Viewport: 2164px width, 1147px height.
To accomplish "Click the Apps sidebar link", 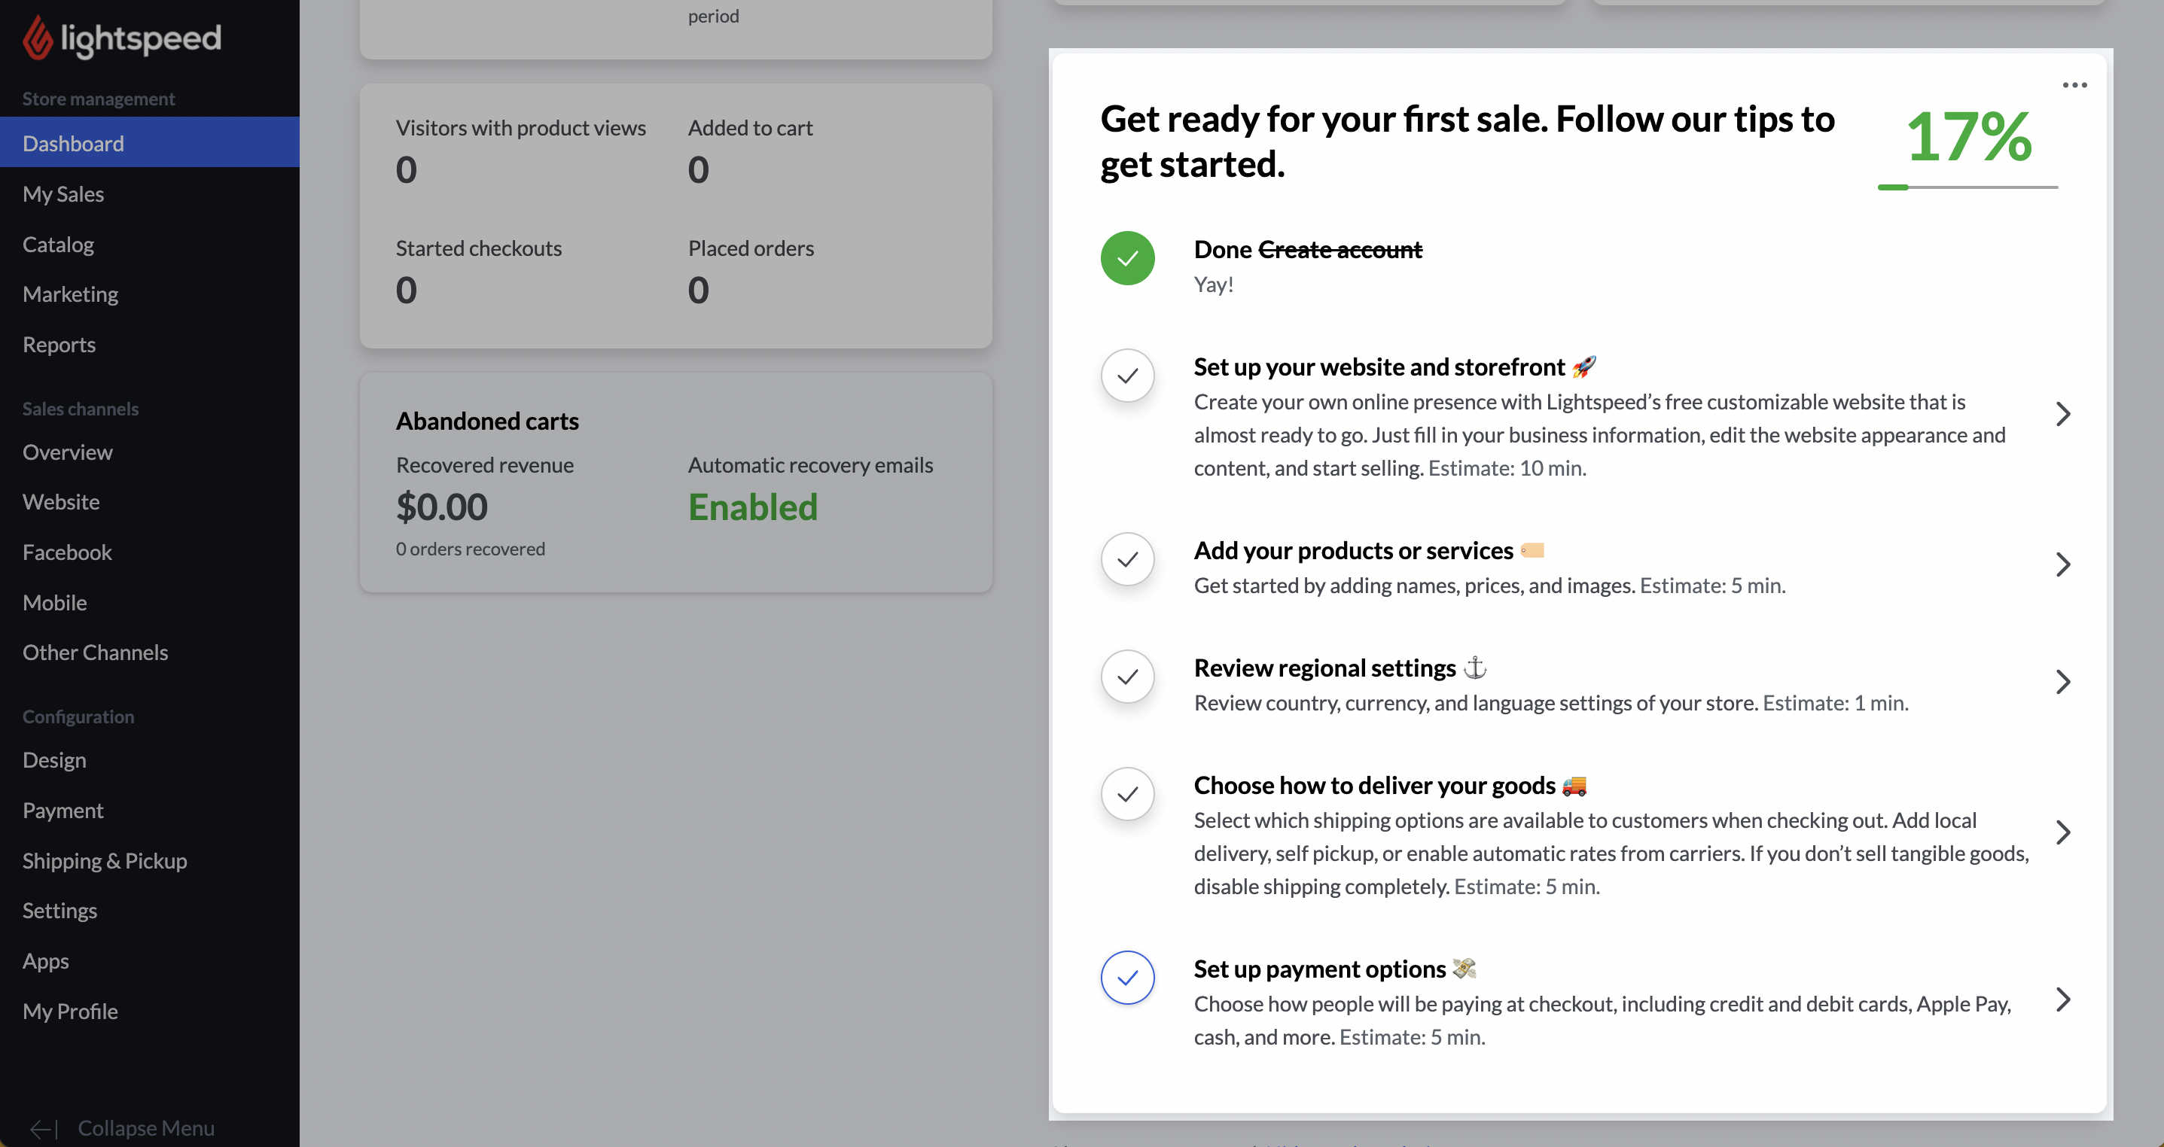I will click(44, 960).
